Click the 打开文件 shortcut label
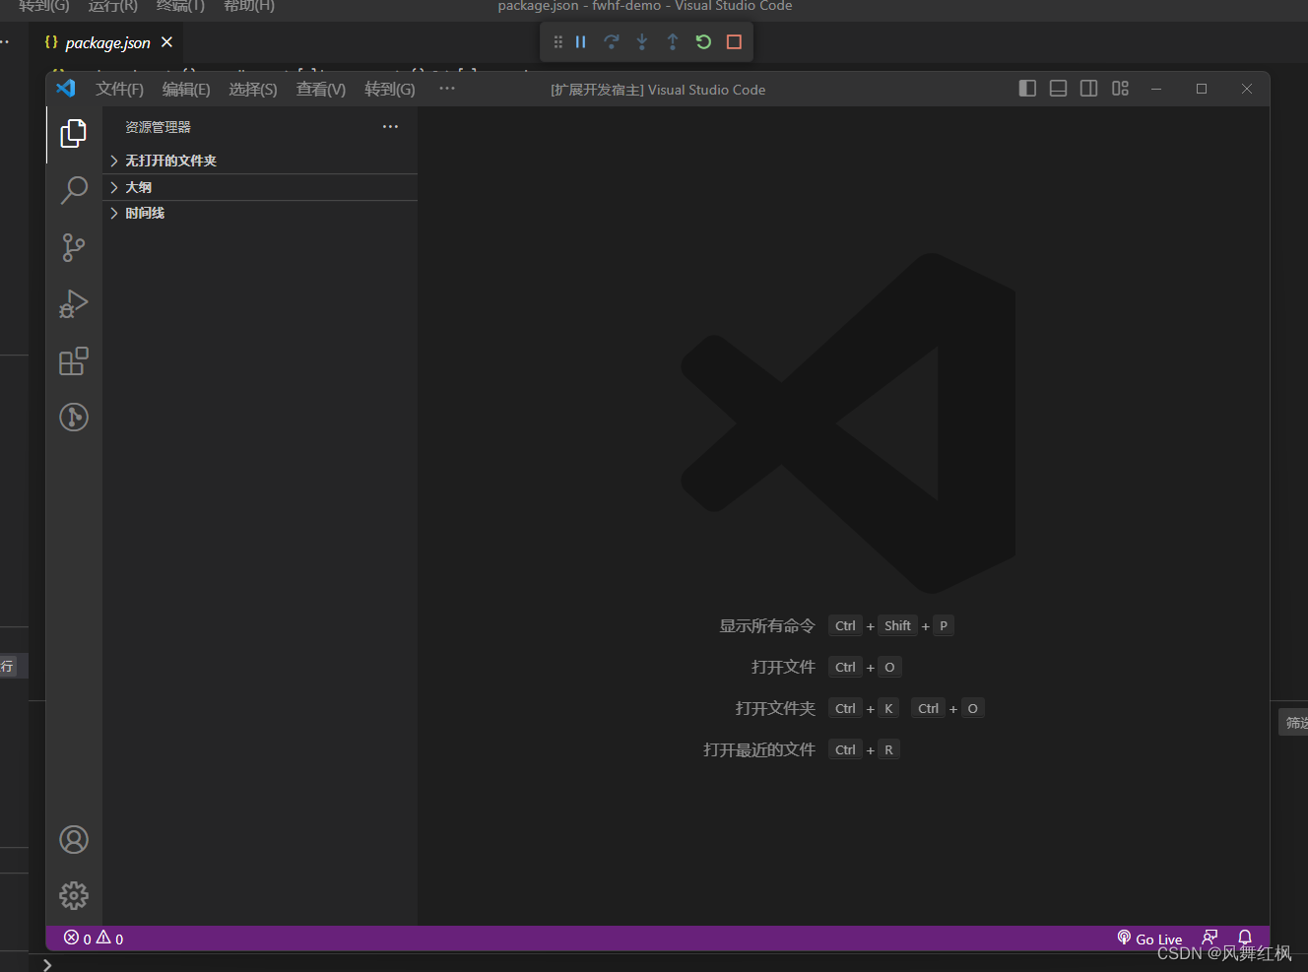The width and height of the screenshot is (1308, 972). tap(783, 668)
